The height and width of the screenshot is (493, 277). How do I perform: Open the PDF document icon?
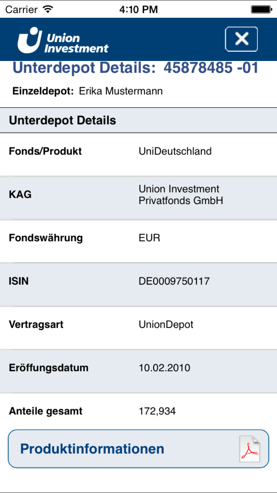point(249,449)
